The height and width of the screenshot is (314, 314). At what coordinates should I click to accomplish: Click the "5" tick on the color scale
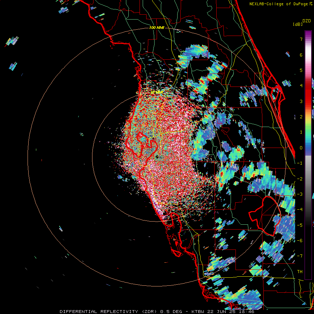(x=301, y=70)
